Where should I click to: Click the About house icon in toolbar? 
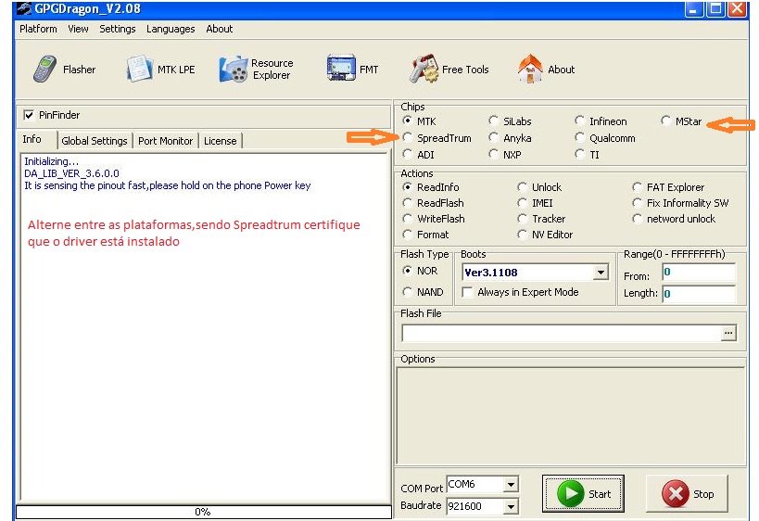click(530, 69)
